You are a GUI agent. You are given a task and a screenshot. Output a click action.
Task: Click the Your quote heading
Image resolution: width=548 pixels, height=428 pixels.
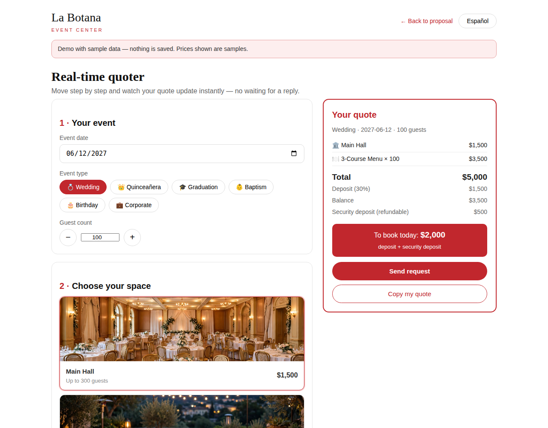point(354,115)
